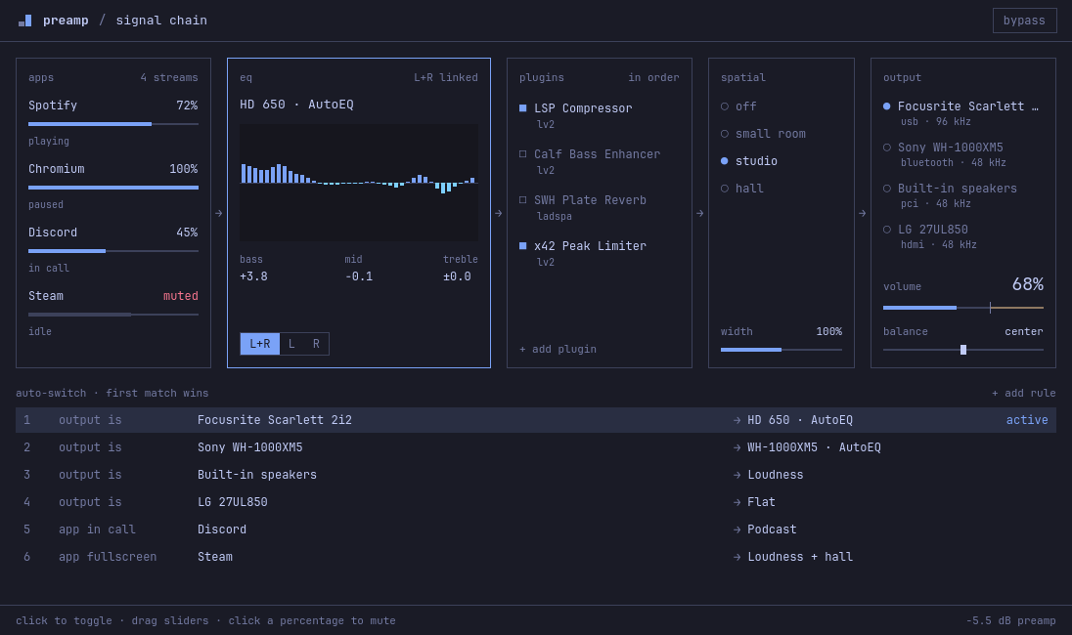1072x635 pixels.
Task: Click the Discord volume slider
Action: (113, 251)
